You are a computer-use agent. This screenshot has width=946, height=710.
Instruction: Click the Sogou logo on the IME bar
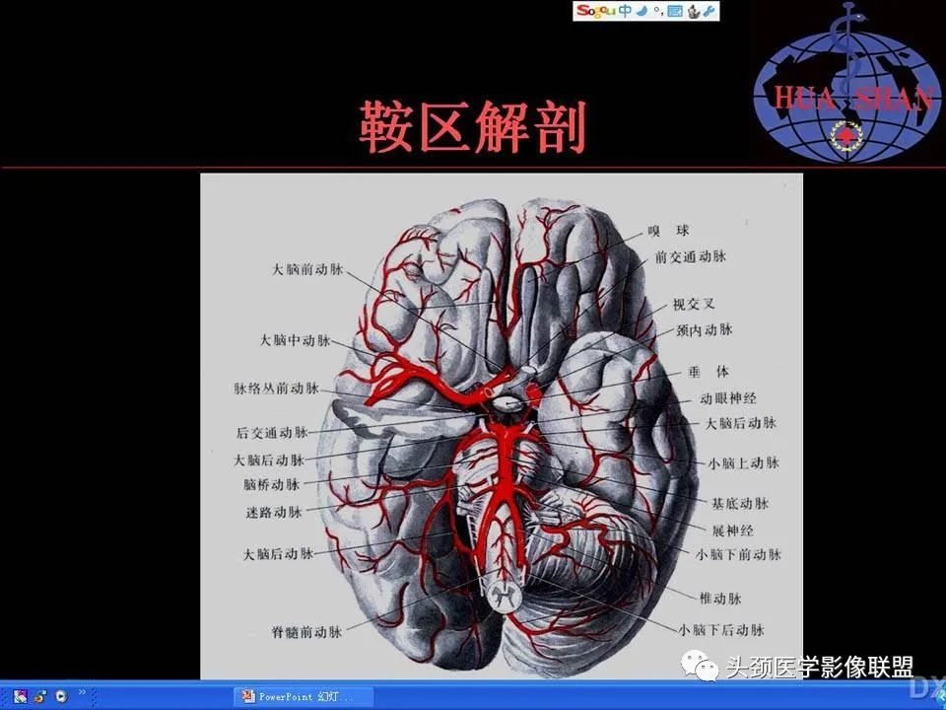click(596, 11)
